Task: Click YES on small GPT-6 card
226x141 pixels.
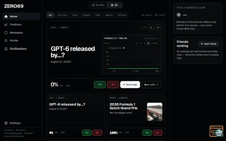Action: (87, 133)
